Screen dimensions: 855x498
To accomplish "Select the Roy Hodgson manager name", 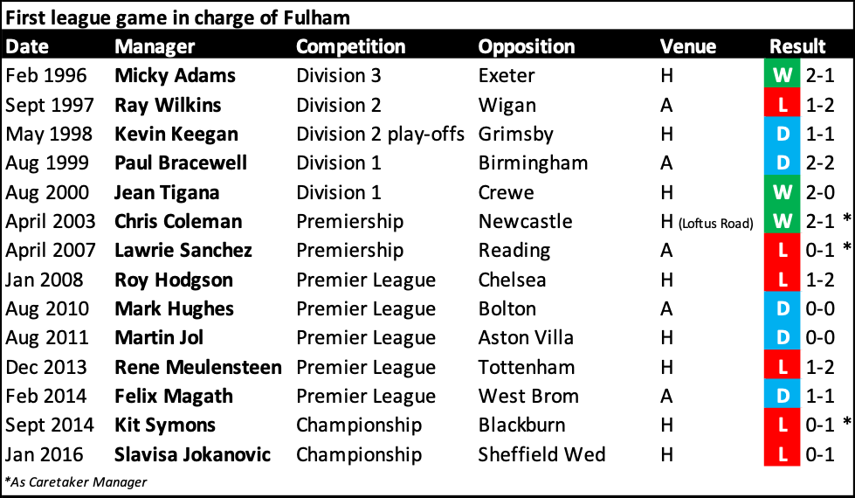I will [174, 280].
